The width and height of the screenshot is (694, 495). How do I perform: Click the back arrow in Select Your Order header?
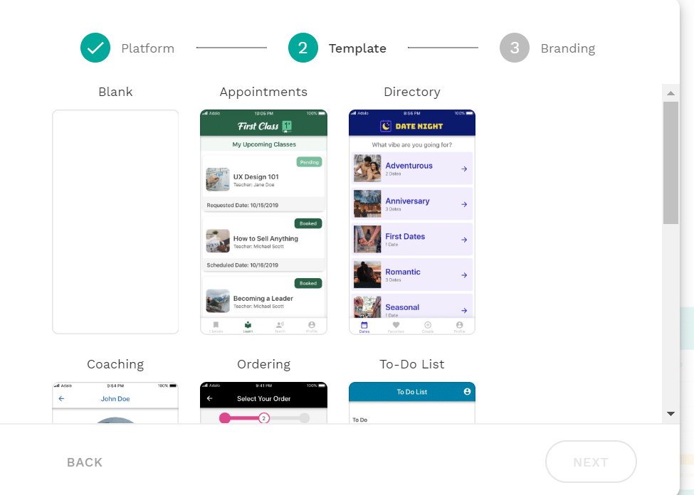point(210,398)
